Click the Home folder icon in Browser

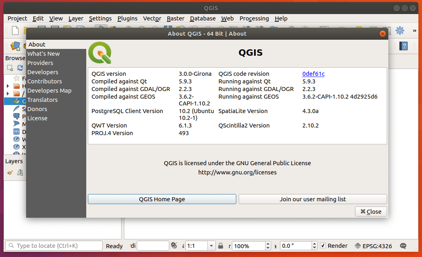coord(17,86)
